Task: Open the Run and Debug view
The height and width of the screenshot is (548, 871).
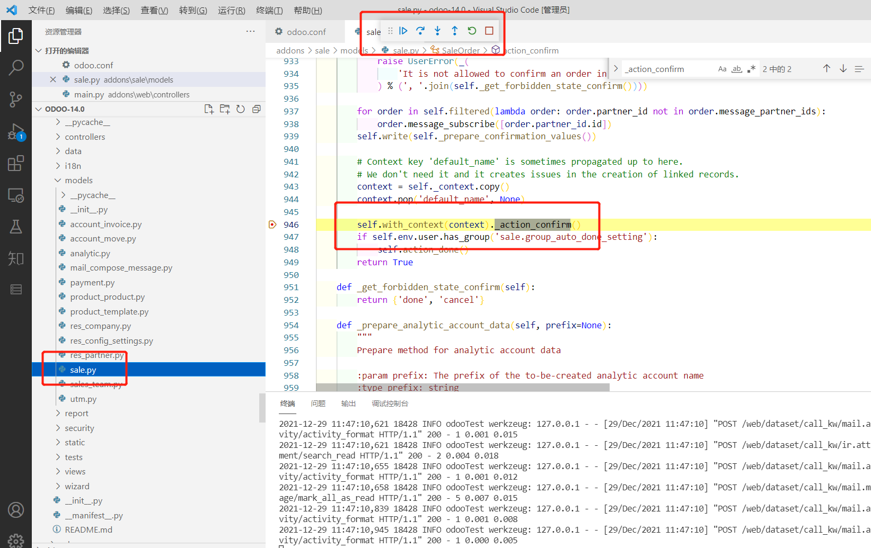Action: [x=16, y=131]
